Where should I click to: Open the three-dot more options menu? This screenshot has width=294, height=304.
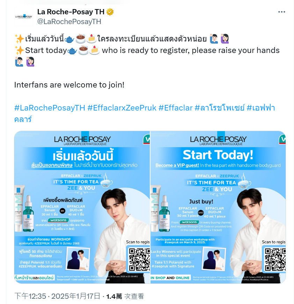tap(281, 12)
